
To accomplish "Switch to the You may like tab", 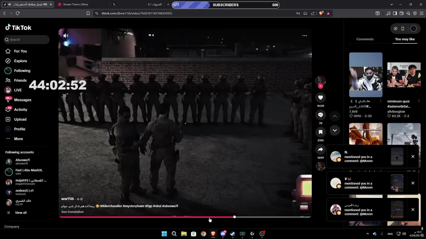I will 405,39.
